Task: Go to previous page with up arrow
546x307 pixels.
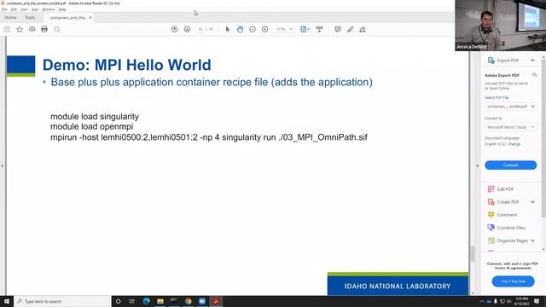Action: [174, 30]
